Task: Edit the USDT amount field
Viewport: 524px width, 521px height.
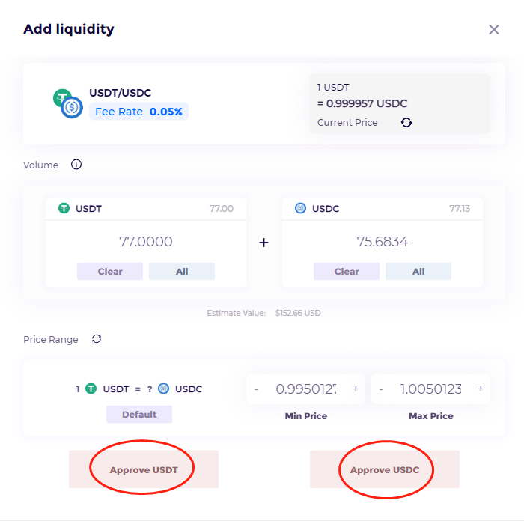Action: (146, 242)
